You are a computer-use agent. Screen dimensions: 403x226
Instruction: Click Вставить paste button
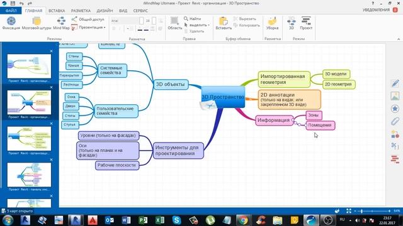224,23
